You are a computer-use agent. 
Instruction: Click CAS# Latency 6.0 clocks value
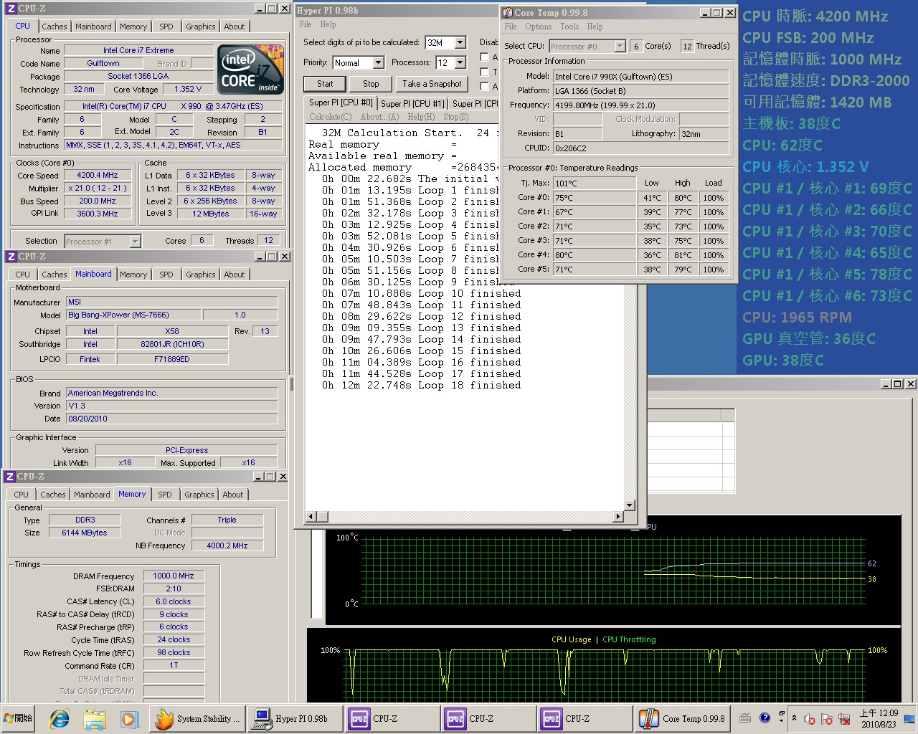point(174,601)
